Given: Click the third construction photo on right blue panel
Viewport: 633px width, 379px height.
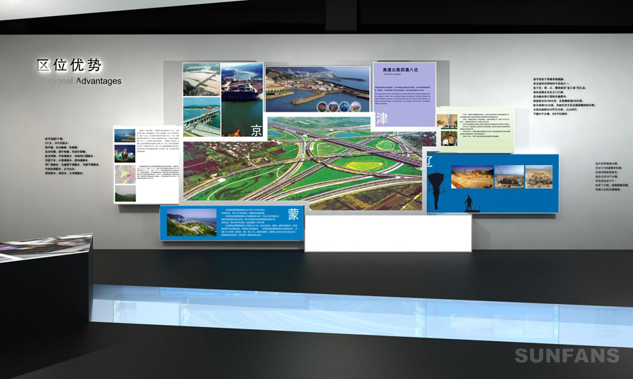Looking at the screenshot, I should point(539,177).
